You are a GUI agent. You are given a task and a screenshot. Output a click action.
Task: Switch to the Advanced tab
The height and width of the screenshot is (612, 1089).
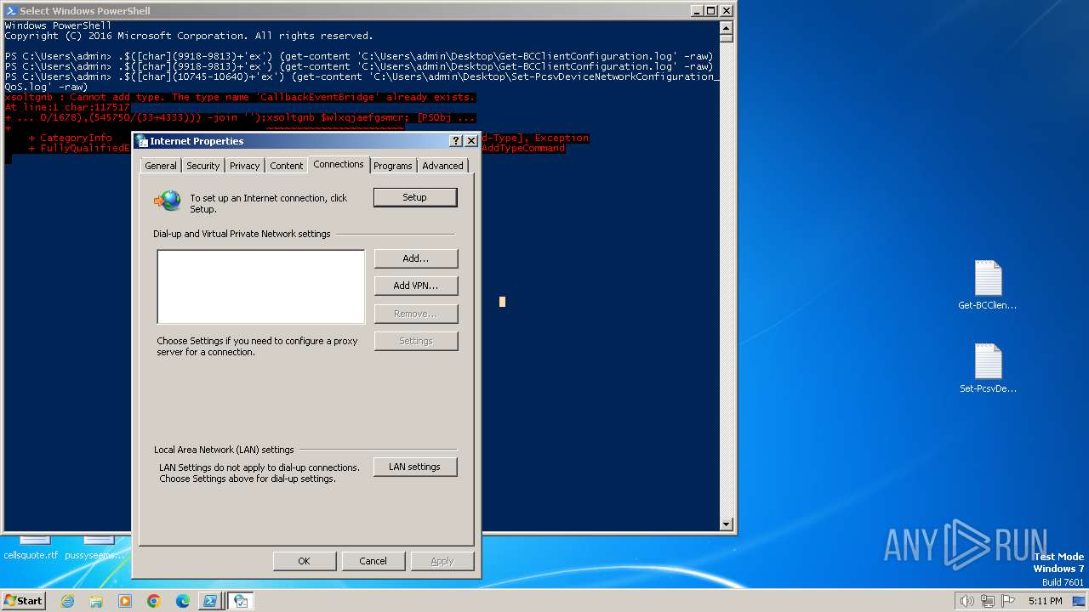tap(442, 166)
